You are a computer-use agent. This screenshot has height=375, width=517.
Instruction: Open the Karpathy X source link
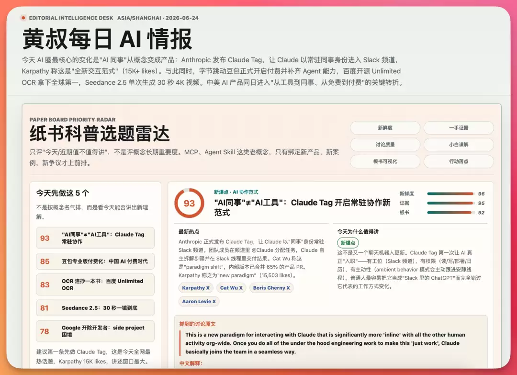click(196, 288)
